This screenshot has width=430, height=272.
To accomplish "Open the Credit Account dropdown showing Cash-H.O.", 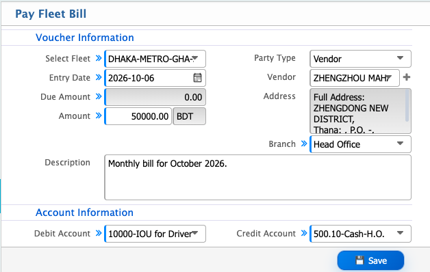I will pos(360,234).
